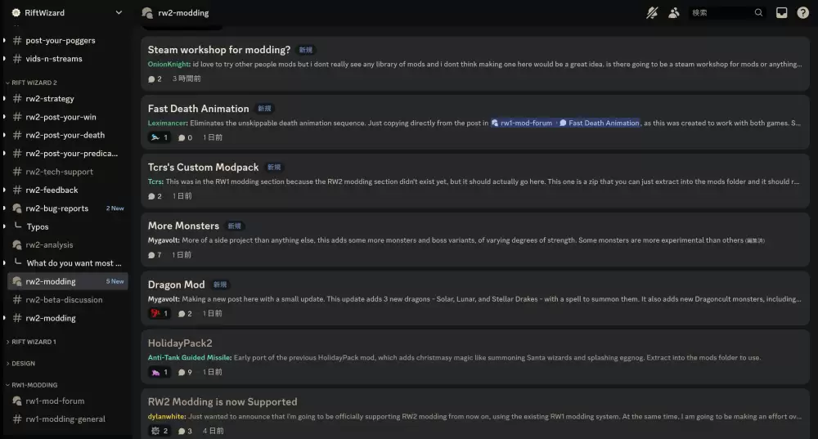
Task: Toggle the dragon reaction on Dragon Mod post
Action: [159, 313]
